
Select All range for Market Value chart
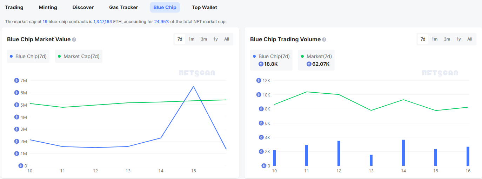tap(227, 39)
